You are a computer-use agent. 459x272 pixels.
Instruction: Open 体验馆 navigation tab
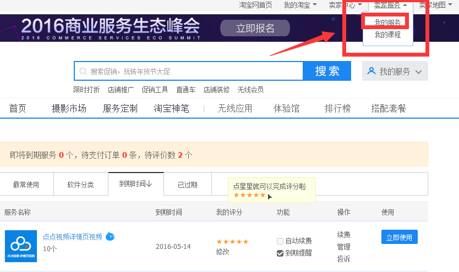(x=286, y=108)
